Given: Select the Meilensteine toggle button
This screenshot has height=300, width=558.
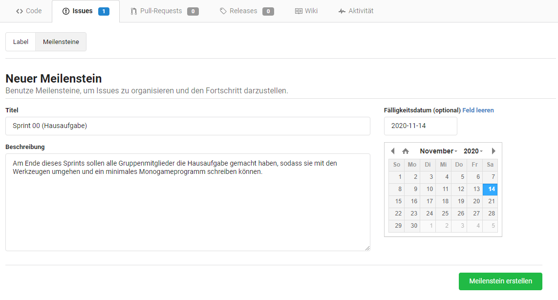Looking at the screenshot, I should coord(61,42).
